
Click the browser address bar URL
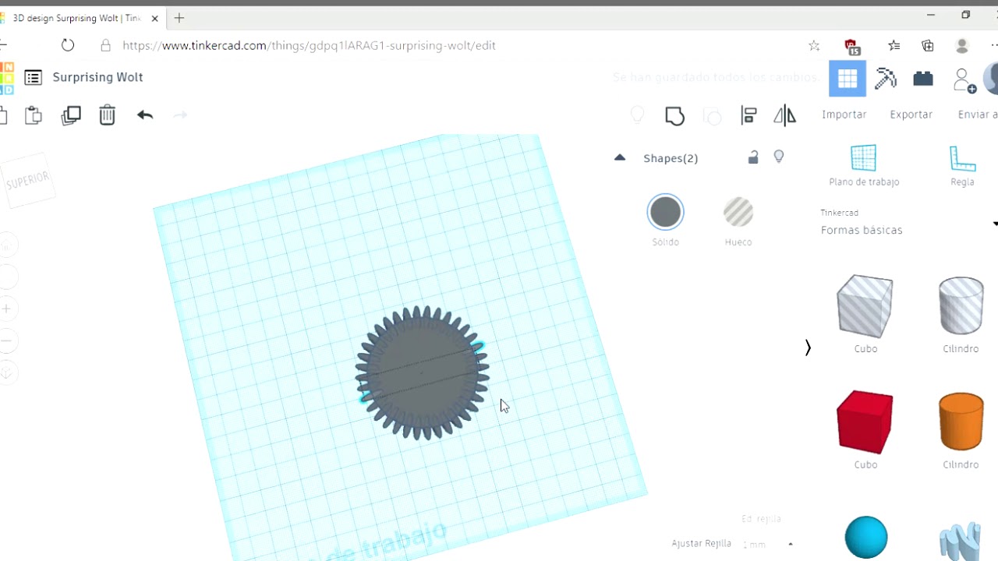[x=310, y=45]
